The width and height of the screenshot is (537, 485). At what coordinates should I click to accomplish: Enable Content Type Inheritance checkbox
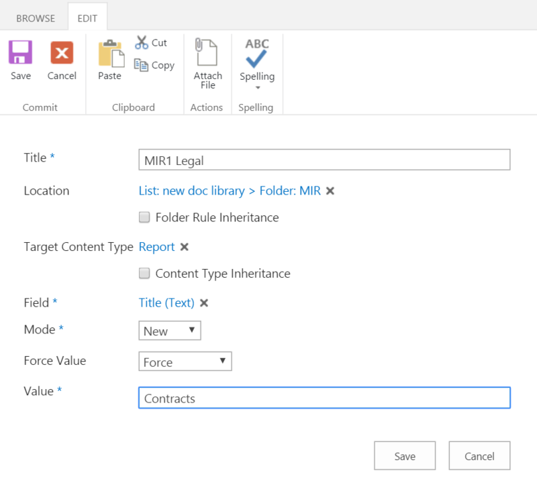(x=144, y=274)
